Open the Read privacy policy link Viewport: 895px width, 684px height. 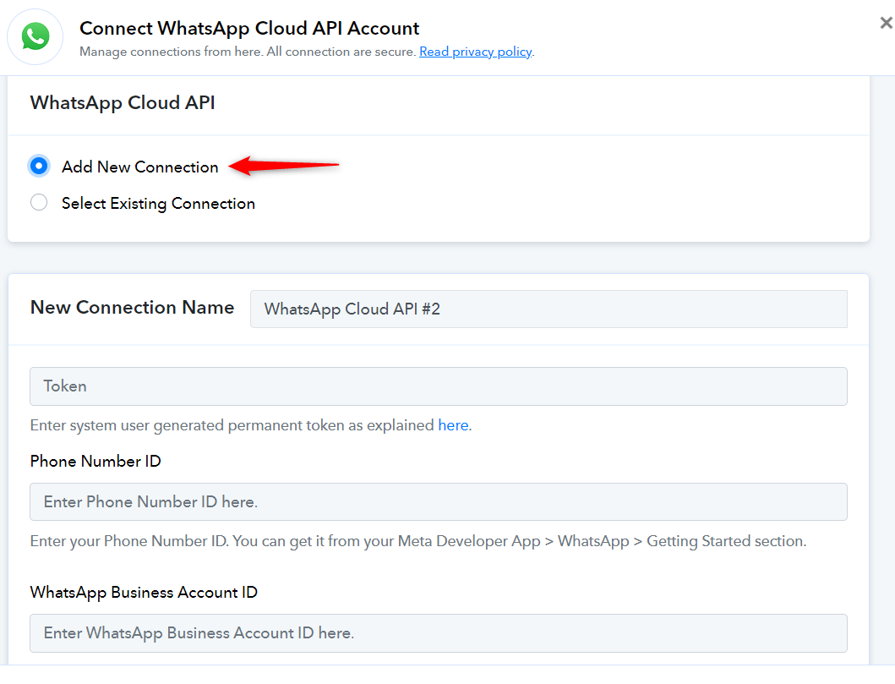476,52
